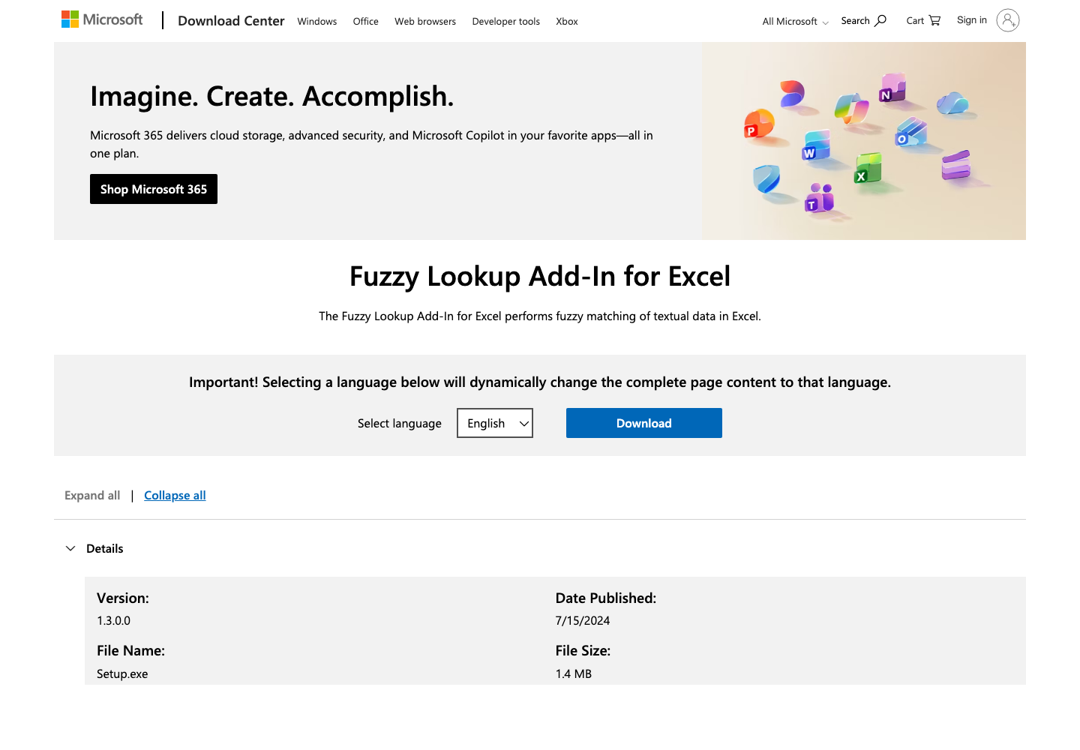Click the date published 7/15/2024
Screen dimensions: 1080x750
[x=583, y=621]
